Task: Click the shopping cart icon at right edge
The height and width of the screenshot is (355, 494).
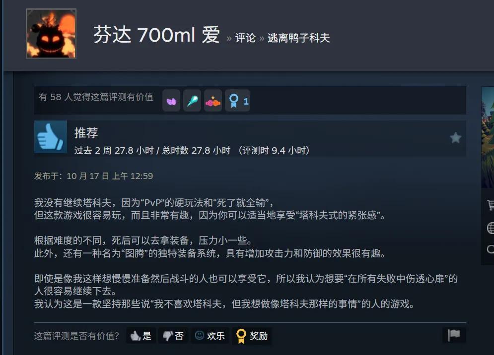Action: point(490,205)
